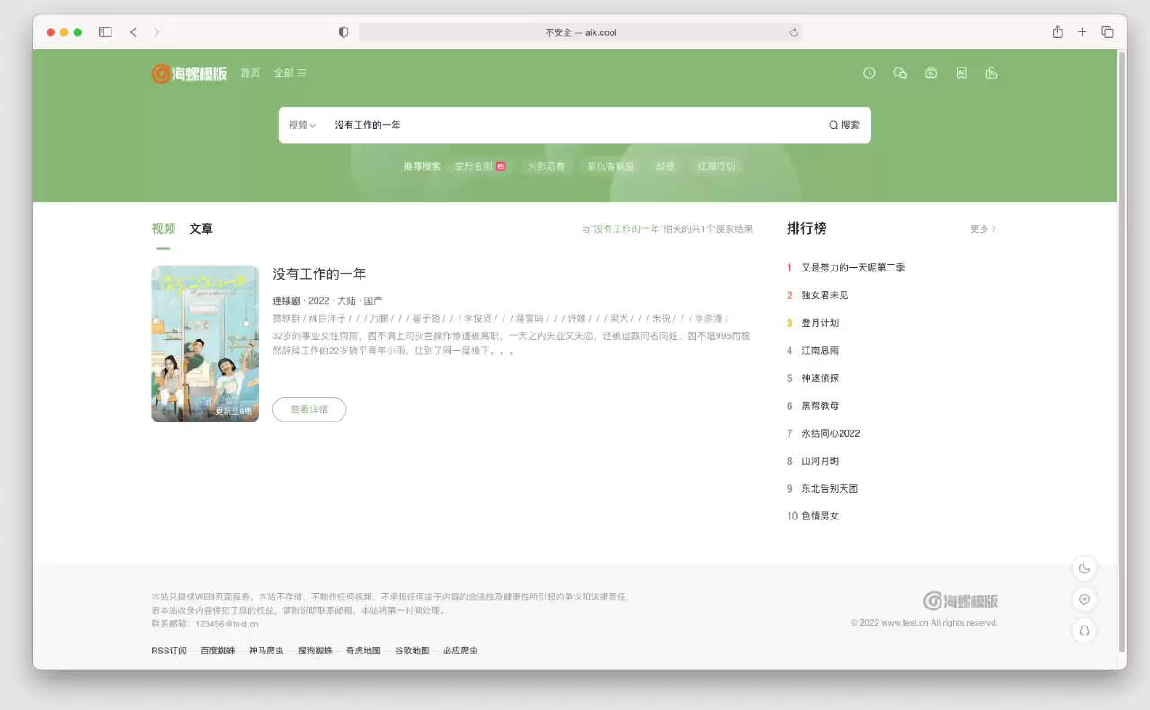Click the search box with 没有工作的一年
The height and width of the screenshot is (710, 1150).
point(575,126)
